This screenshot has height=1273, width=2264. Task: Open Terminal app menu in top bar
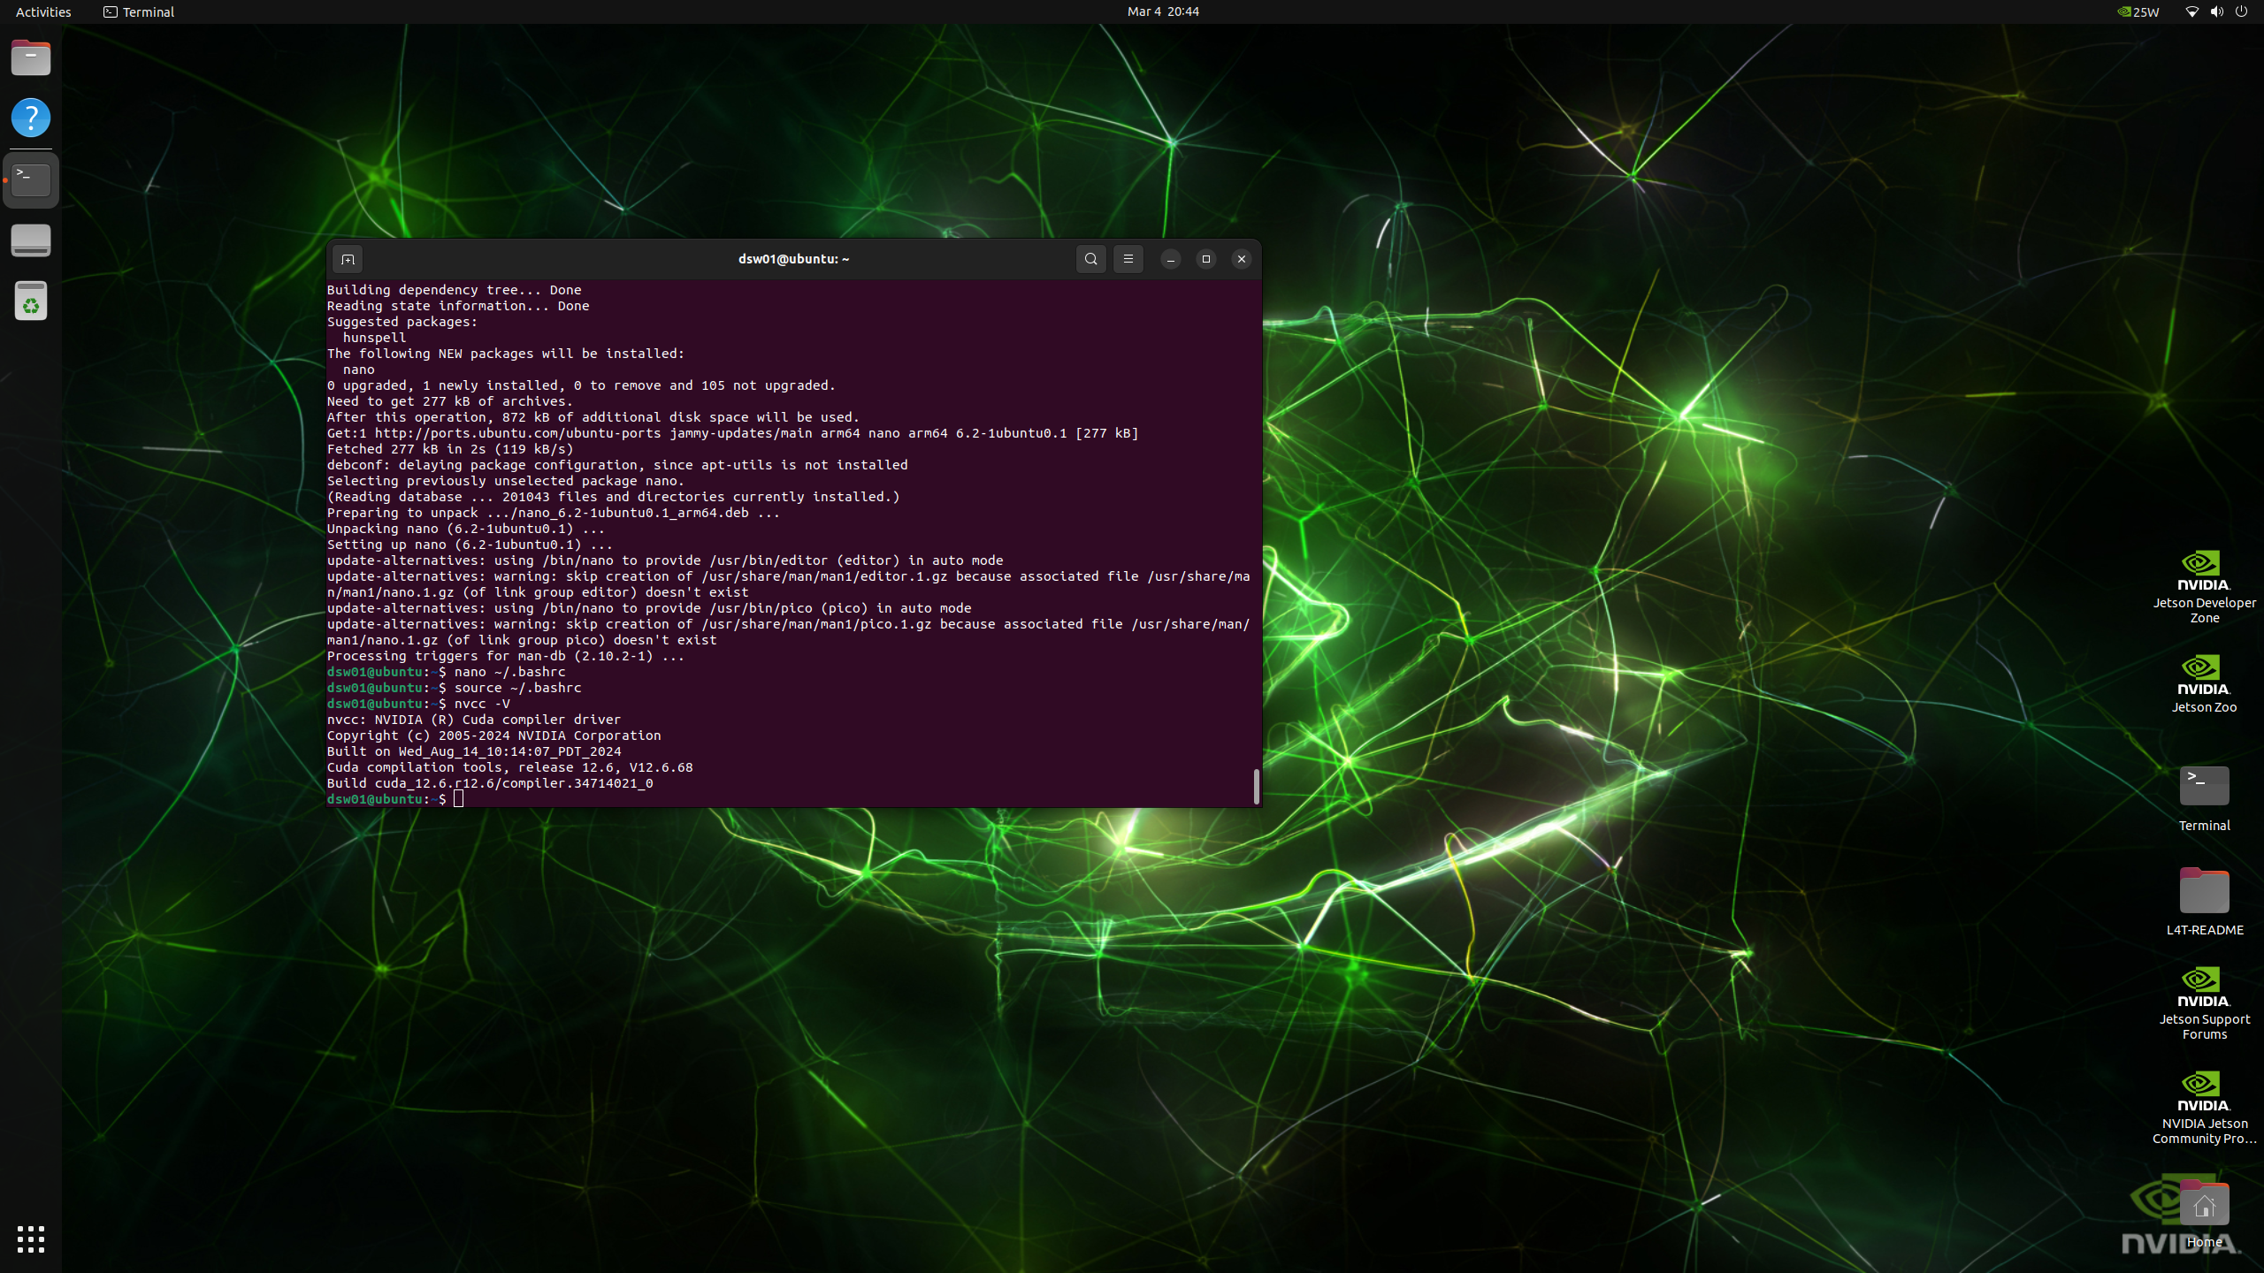point(139,11)
